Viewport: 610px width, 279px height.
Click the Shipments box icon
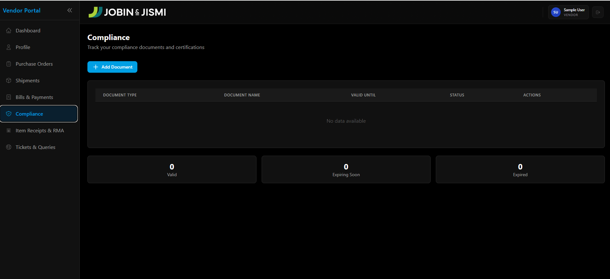tap(9, 81)
